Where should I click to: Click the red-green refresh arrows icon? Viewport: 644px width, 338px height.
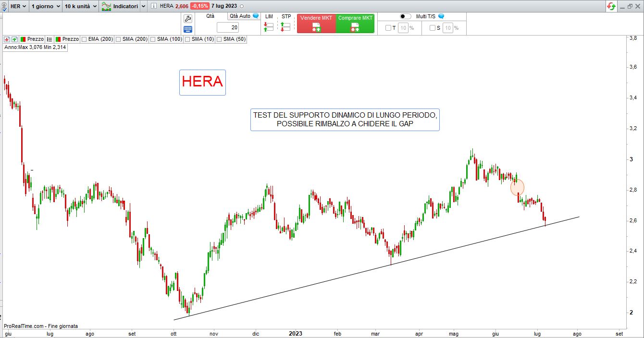click(611, 6)
